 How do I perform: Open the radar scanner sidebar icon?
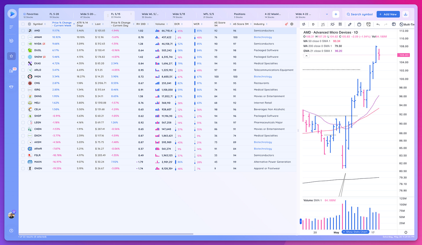tap(11, 41)
